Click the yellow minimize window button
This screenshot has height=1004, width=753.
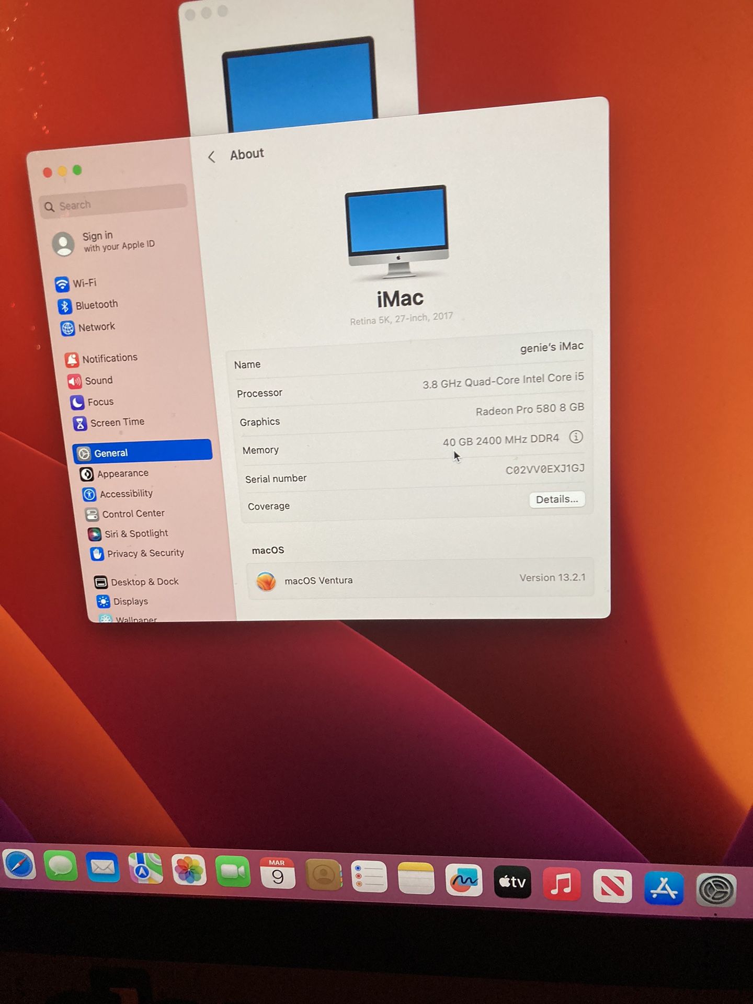[62, 171]
